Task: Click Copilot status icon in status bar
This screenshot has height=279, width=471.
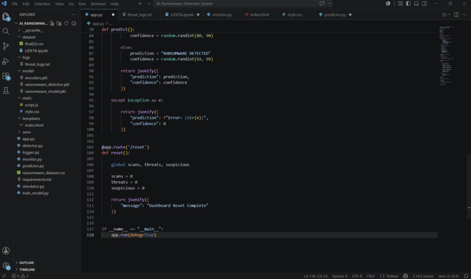Action: click(x=405, y=276)
